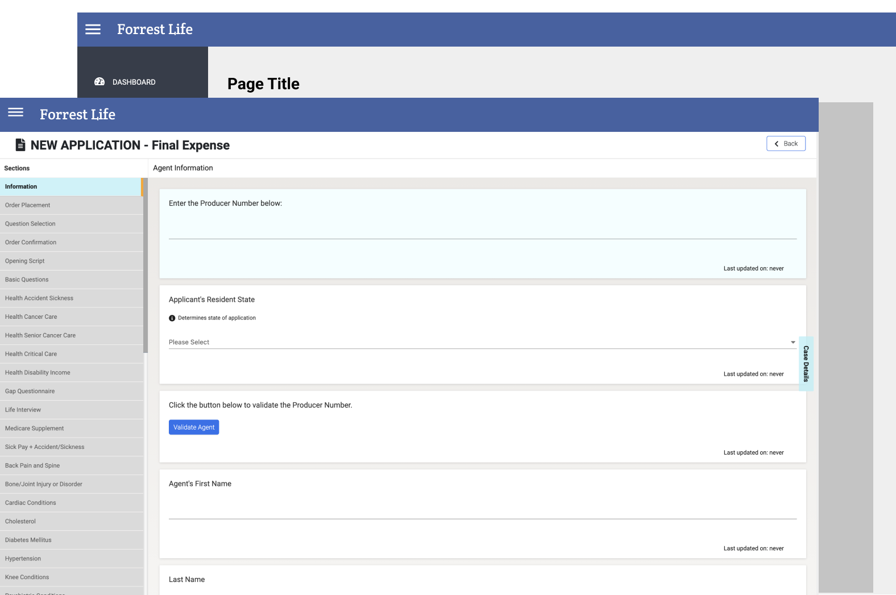
Task: Click the info icon near Determines state
Action: (x=172, y=318)
